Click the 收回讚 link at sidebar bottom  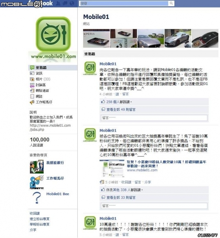[x=35, y=214]
